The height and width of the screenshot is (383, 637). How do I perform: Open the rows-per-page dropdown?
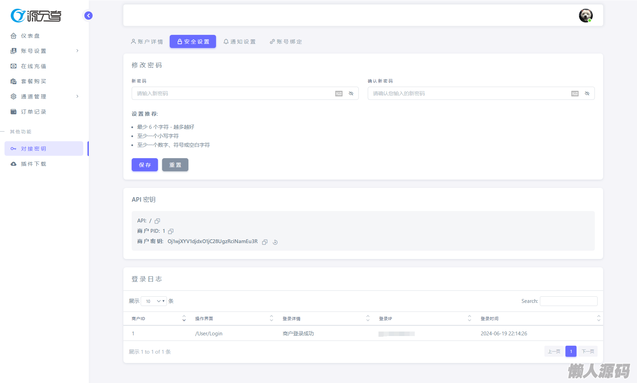pos(154,301)
